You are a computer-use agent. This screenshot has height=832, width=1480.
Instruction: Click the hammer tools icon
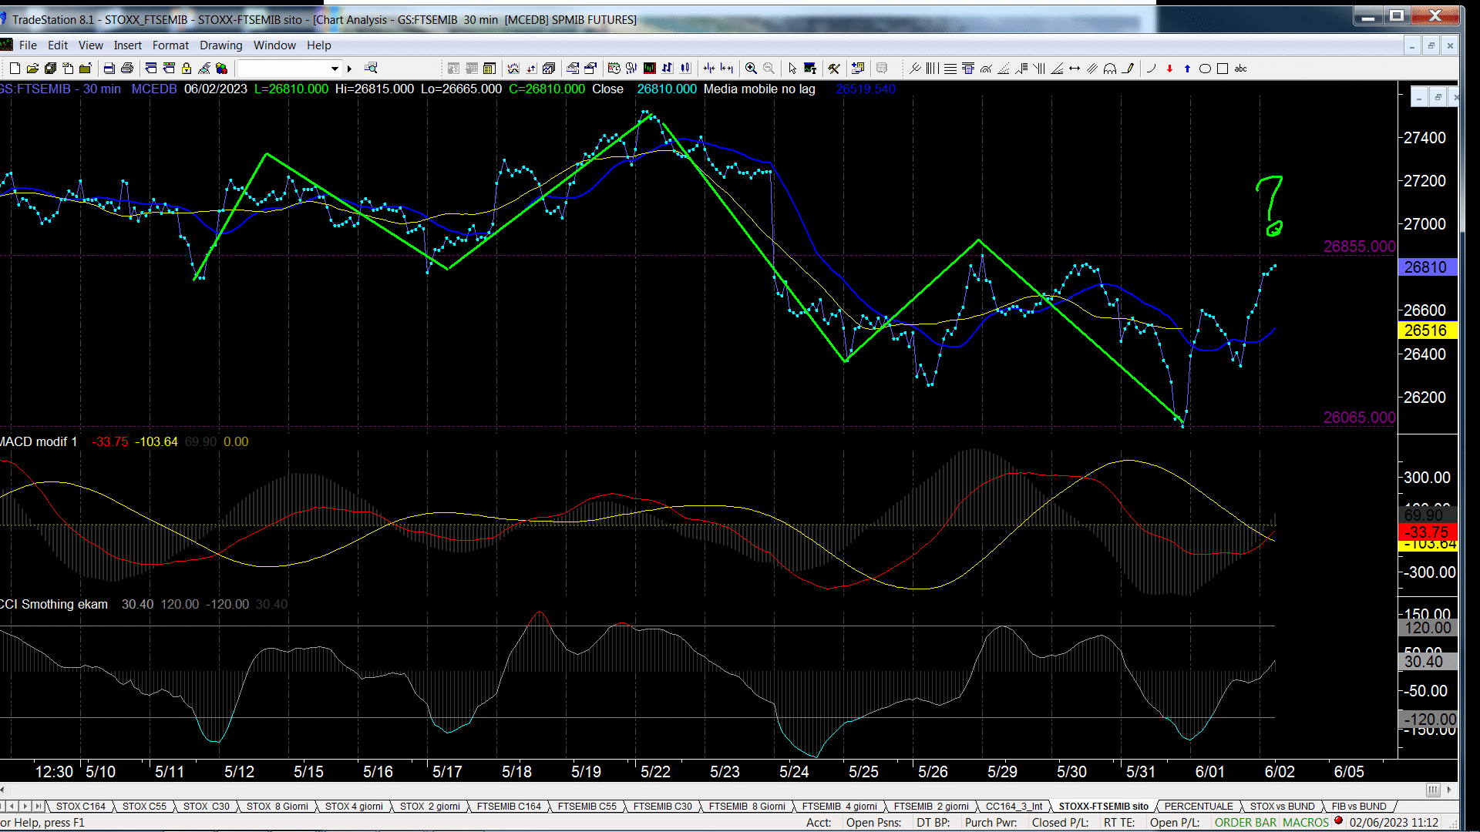point(834,69)
